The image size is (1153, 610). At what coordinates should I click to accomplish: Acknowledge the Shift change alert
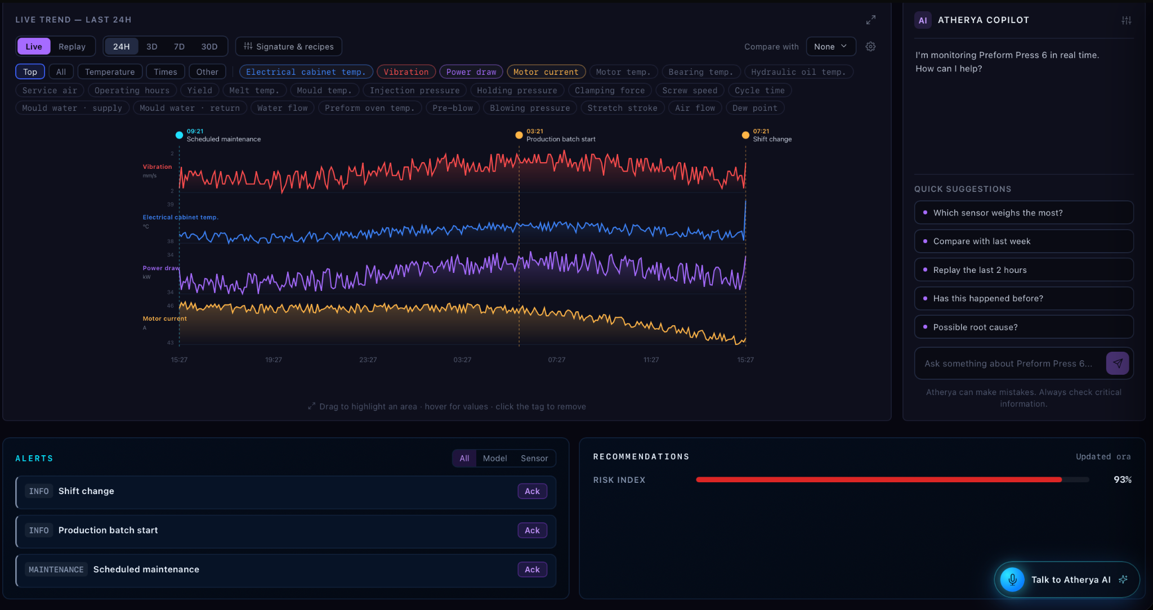[533, 491]
